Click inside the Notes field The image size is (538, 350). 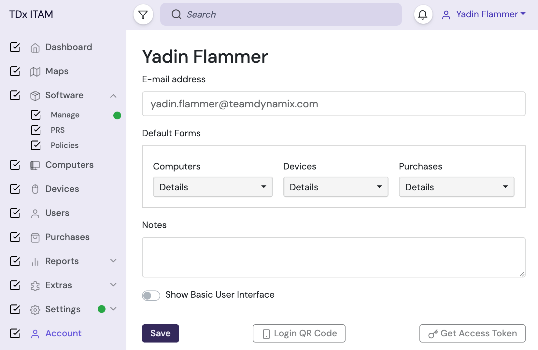point(333,257)
